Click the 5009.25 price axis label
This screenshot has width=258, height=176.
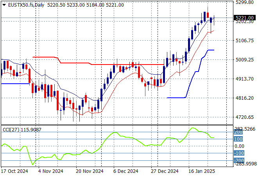click(245, 59)
